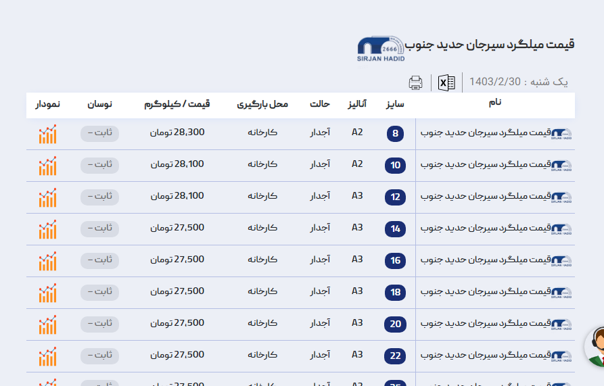The height and width of the screenshot is (386, 604).
Task: Open the support agent chat avatar
Action: [595, 347]
